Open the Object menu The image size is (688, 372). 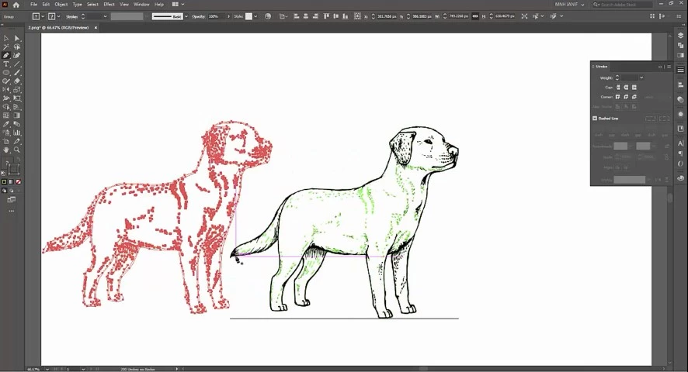[x=61, y=5]
